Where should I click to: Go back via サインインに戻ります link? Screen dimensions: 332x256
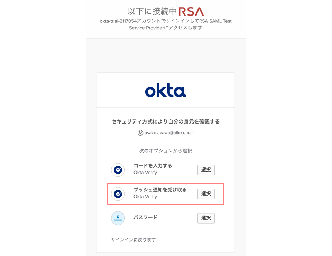133,240
